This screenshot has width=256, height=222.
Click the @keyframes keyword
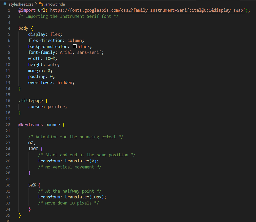click(x=30, y=125)
